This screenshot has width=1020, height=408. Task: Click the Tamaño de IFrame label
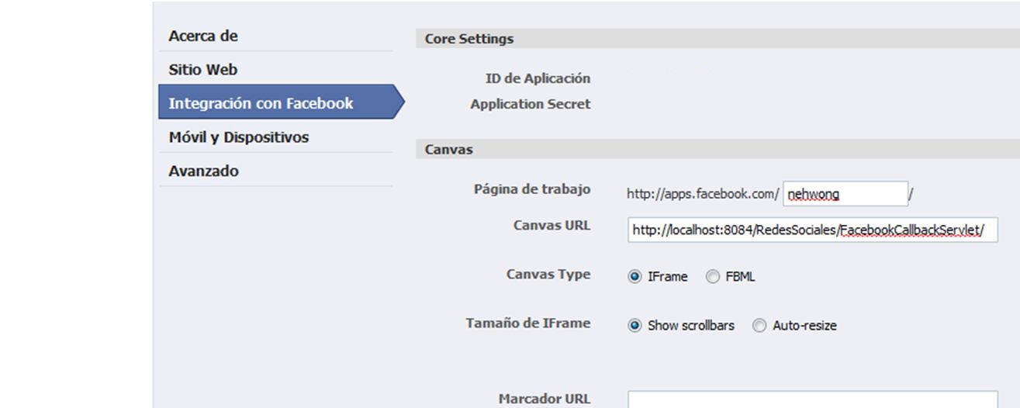click(x=528, y=323)
